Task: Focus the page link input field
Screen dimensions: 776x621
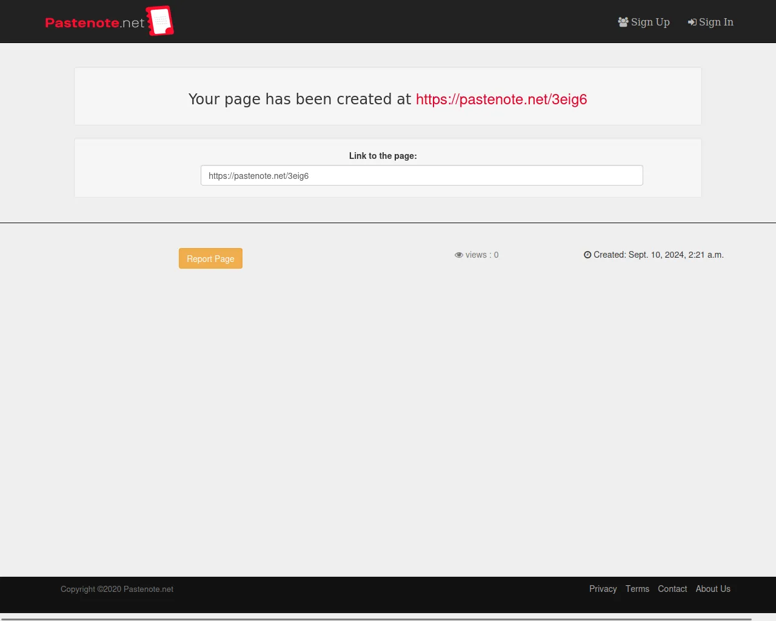Action: pos(421,176)
